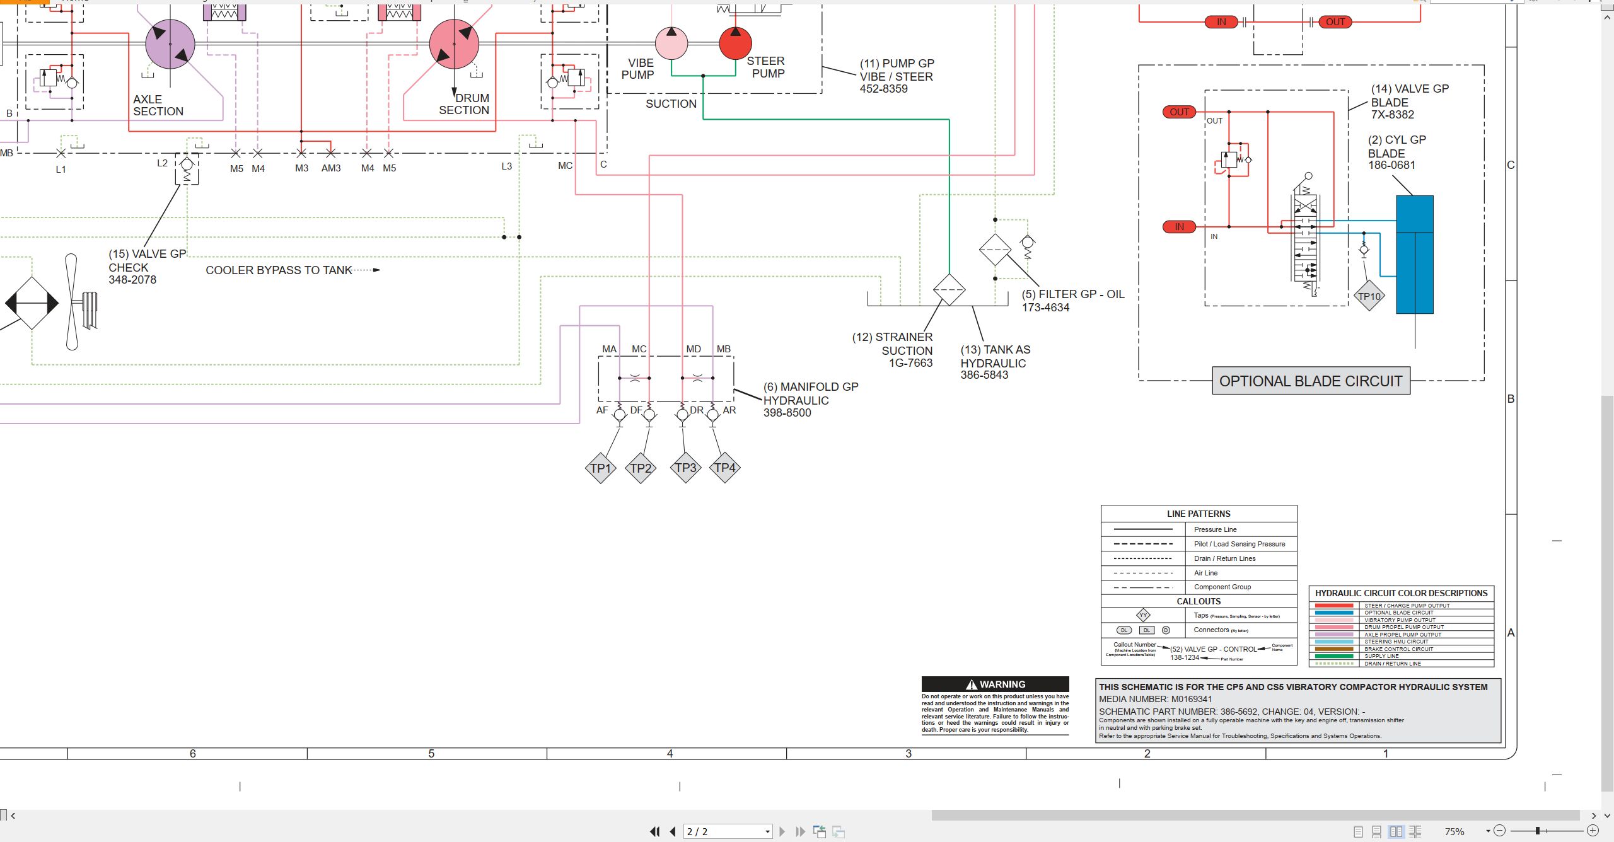Click the LINE PATTERNS table header

[1199, 514]
